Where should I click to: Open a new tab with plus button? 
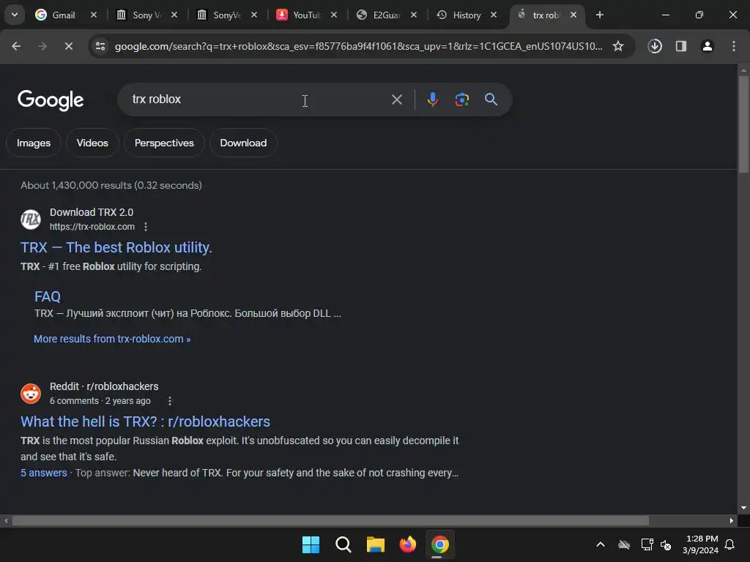click(600, 15)
